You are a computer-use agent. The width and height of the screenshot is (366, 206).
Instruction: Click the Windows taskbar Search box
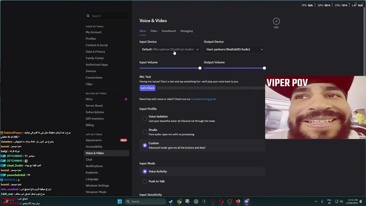coord(146,201)
